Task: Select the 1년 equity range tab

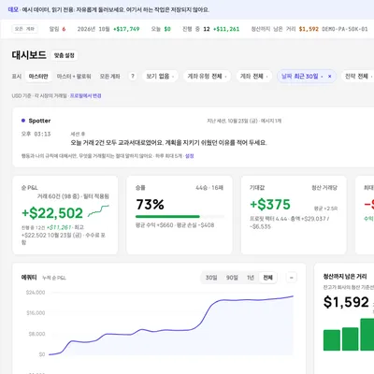Action: [251, 278]
